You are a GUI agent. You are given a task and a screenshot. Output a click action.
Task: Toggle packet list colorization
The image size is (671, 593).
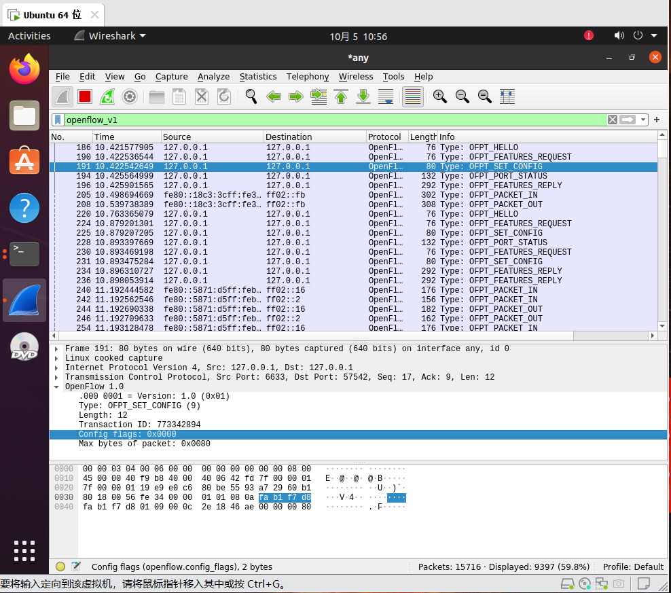[413, 96]
